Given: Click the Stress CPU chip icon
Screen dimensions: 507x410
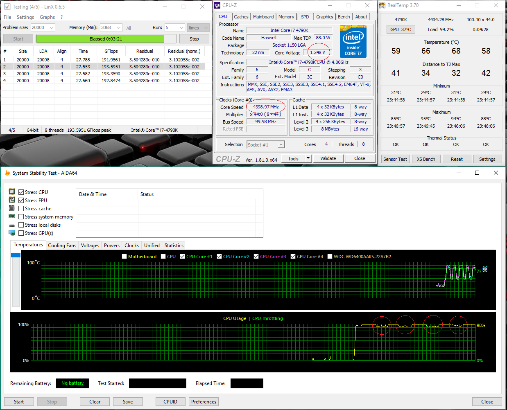Looking at the screenshot, I should point(12,191).
